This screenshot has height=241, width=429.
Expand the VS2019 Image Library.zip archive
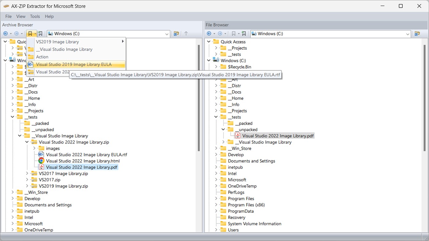tap(27, 186)
